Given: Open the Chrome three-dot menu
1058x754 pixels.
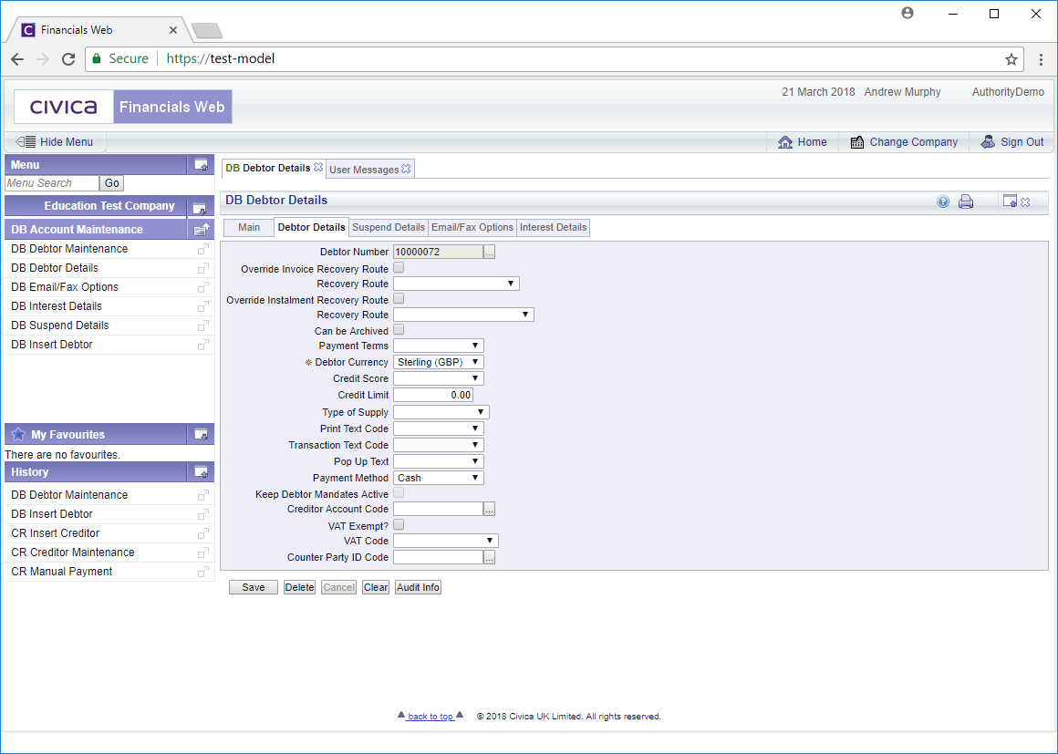Looking at the screenshot, I should (x=1042, y=59).
